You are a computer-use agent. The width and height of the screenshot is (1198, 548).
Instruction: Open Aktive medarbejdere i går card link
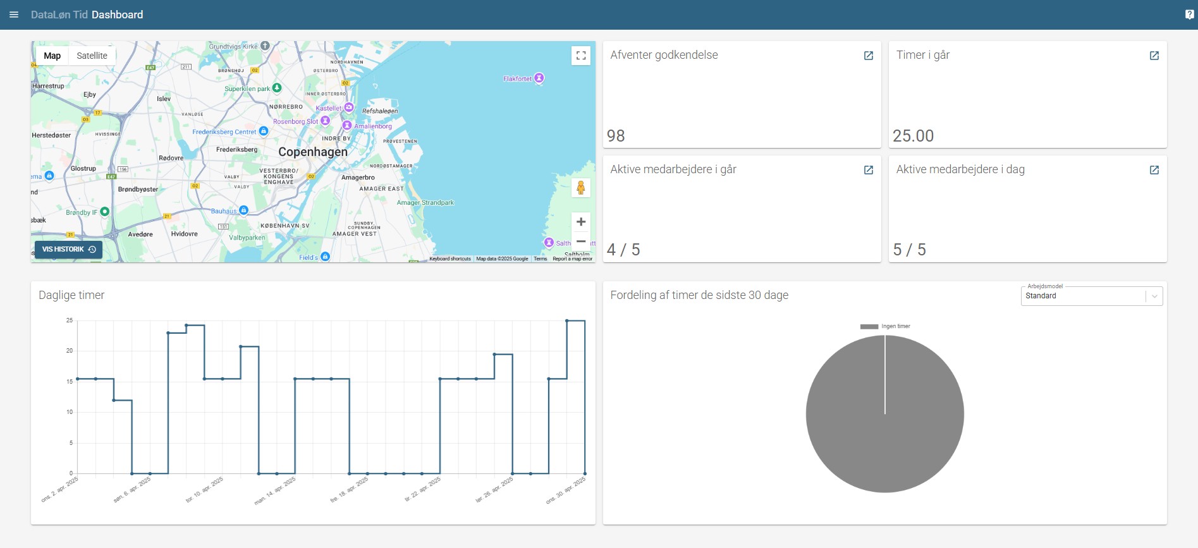[x=869, y=170]
